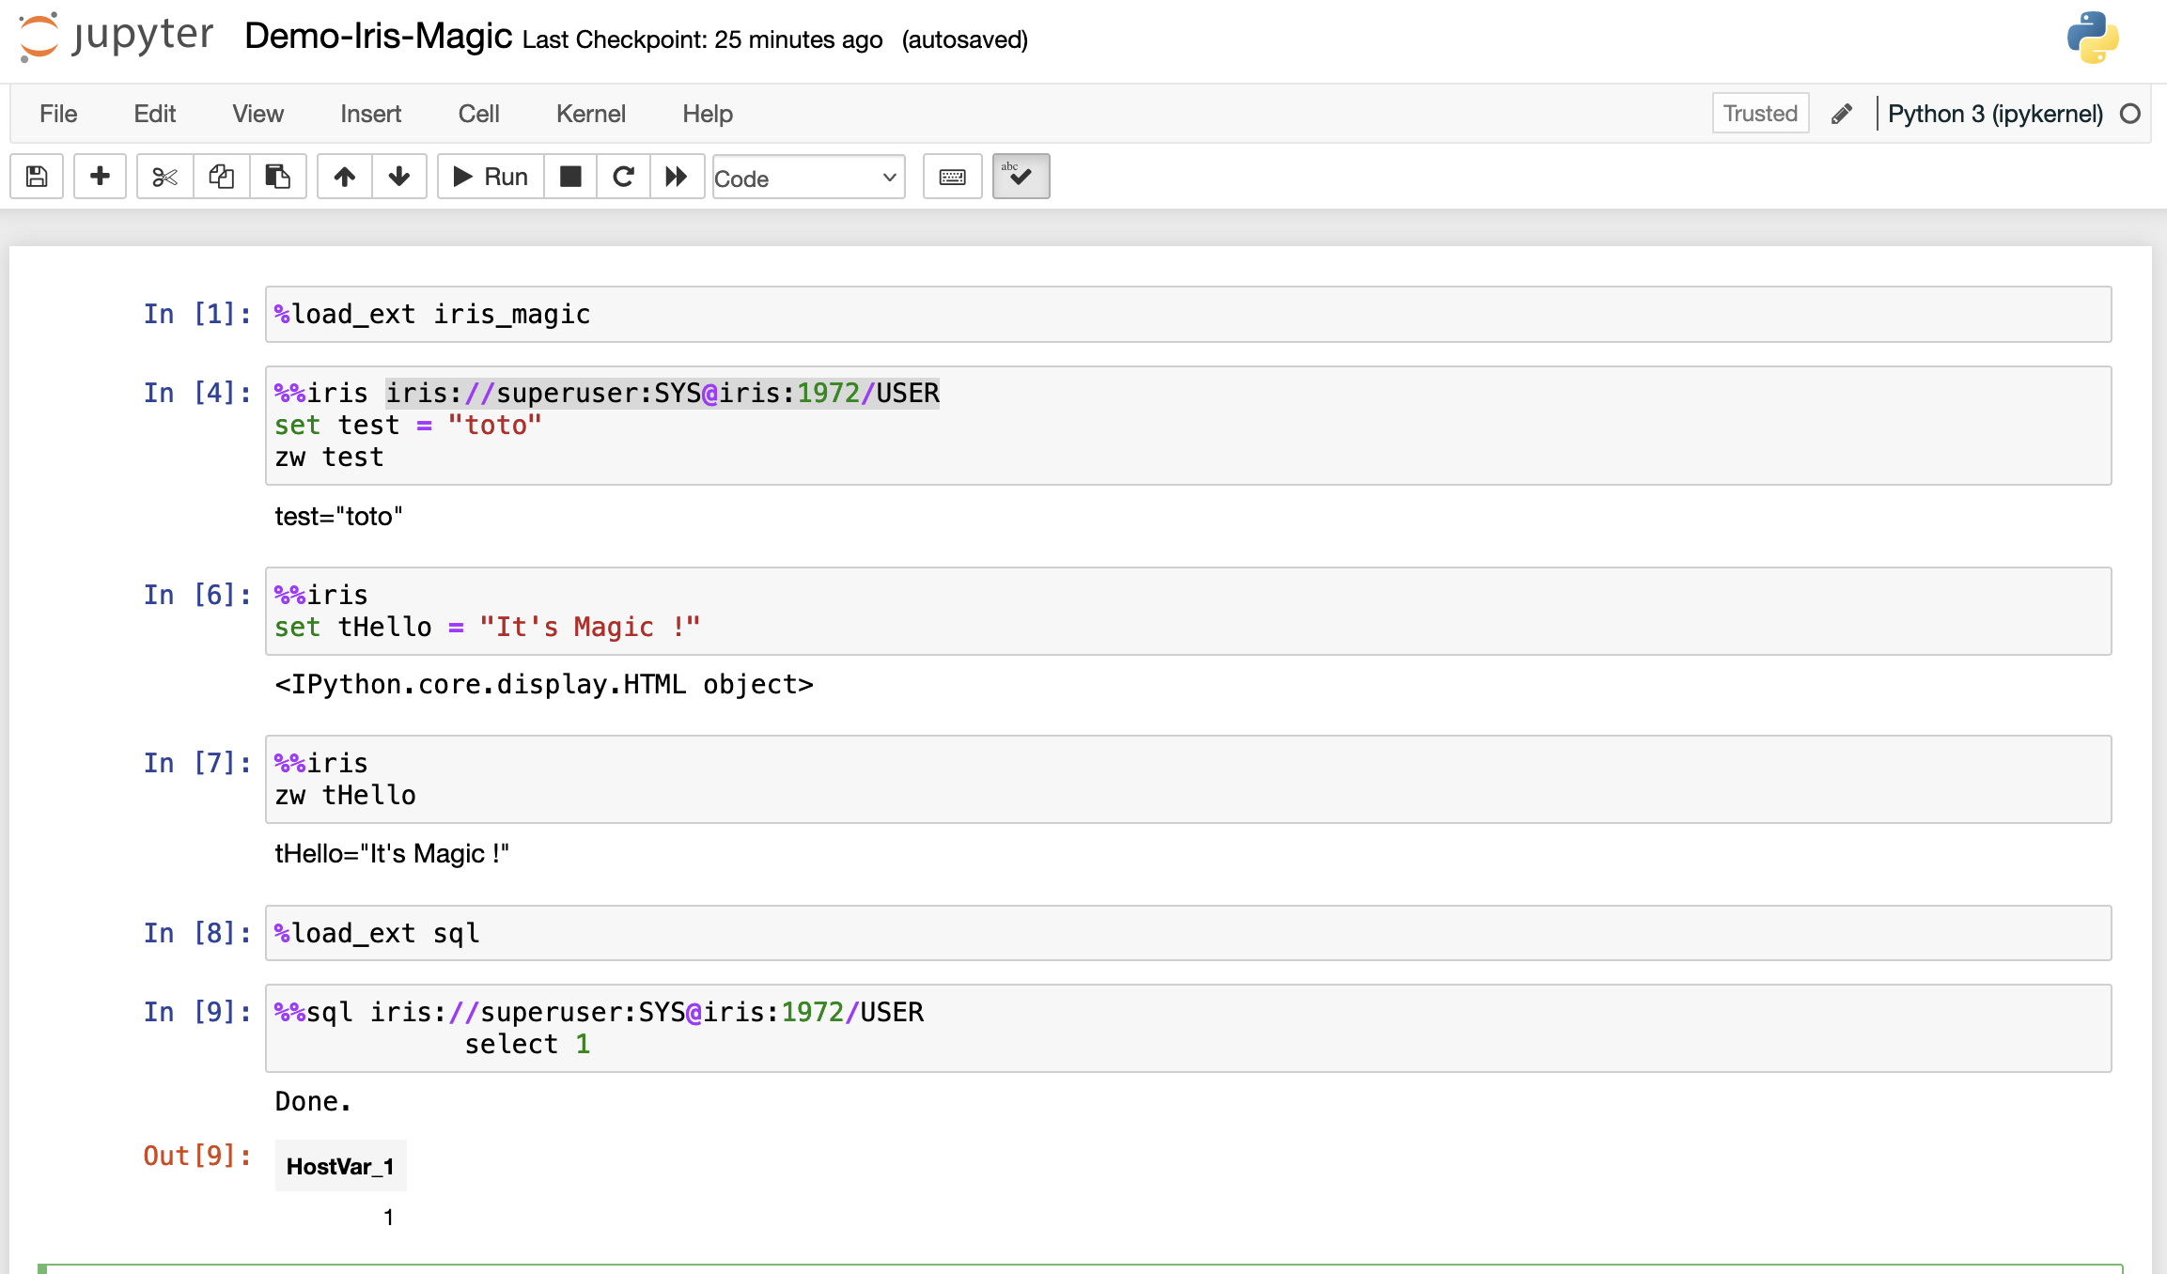The image size is (2167, 1274).
Task: Restart kernel and run all cells
Action: (x=676, y=176)
